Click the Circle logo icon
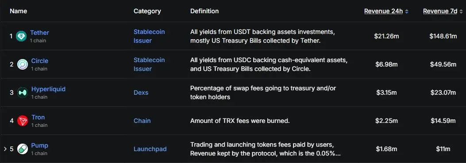The image size is (466, 163). (23, 64)
